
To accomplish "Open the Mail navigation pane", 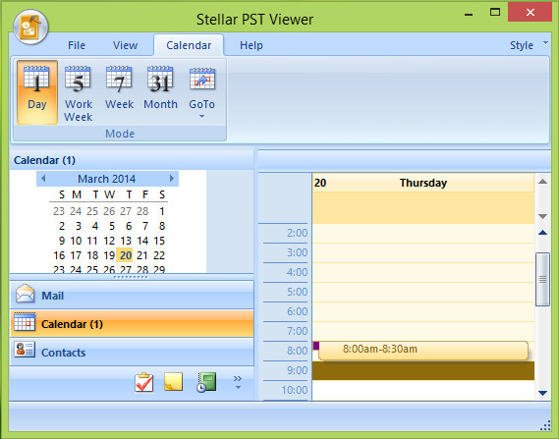I will (132, 295).
